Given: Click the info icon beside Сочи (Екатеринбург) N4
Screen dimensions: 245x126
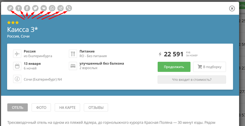Looking at the screenshot, I should [x=17, y=79].
